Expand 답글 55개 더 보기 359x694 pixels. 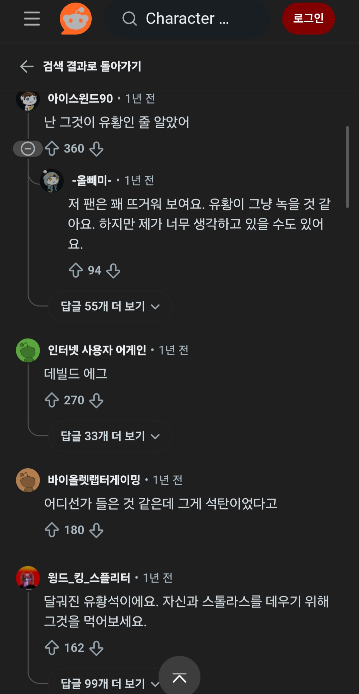click(x=110, y=306)
